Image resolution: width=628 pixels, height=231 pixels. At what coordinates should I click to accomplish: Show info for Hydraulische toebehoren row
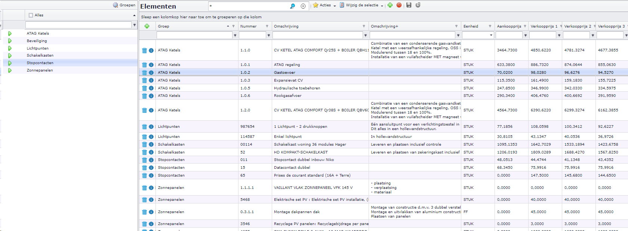(151, 88)
